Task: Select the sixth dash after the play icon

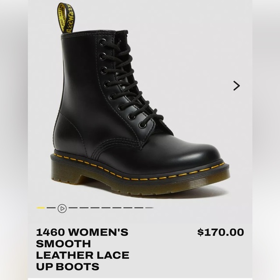Action: 128,208
